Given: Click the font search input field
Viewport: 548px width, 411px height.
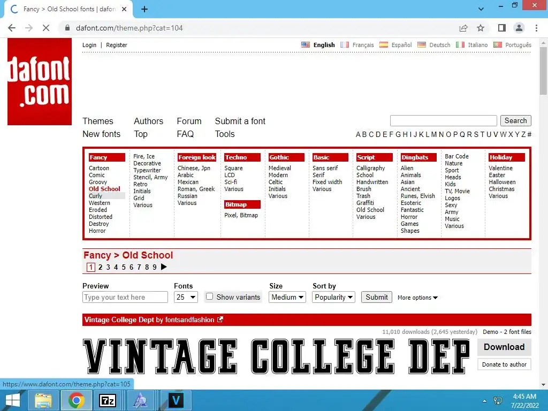Looking at the screenshot, I should coord(444,120).
